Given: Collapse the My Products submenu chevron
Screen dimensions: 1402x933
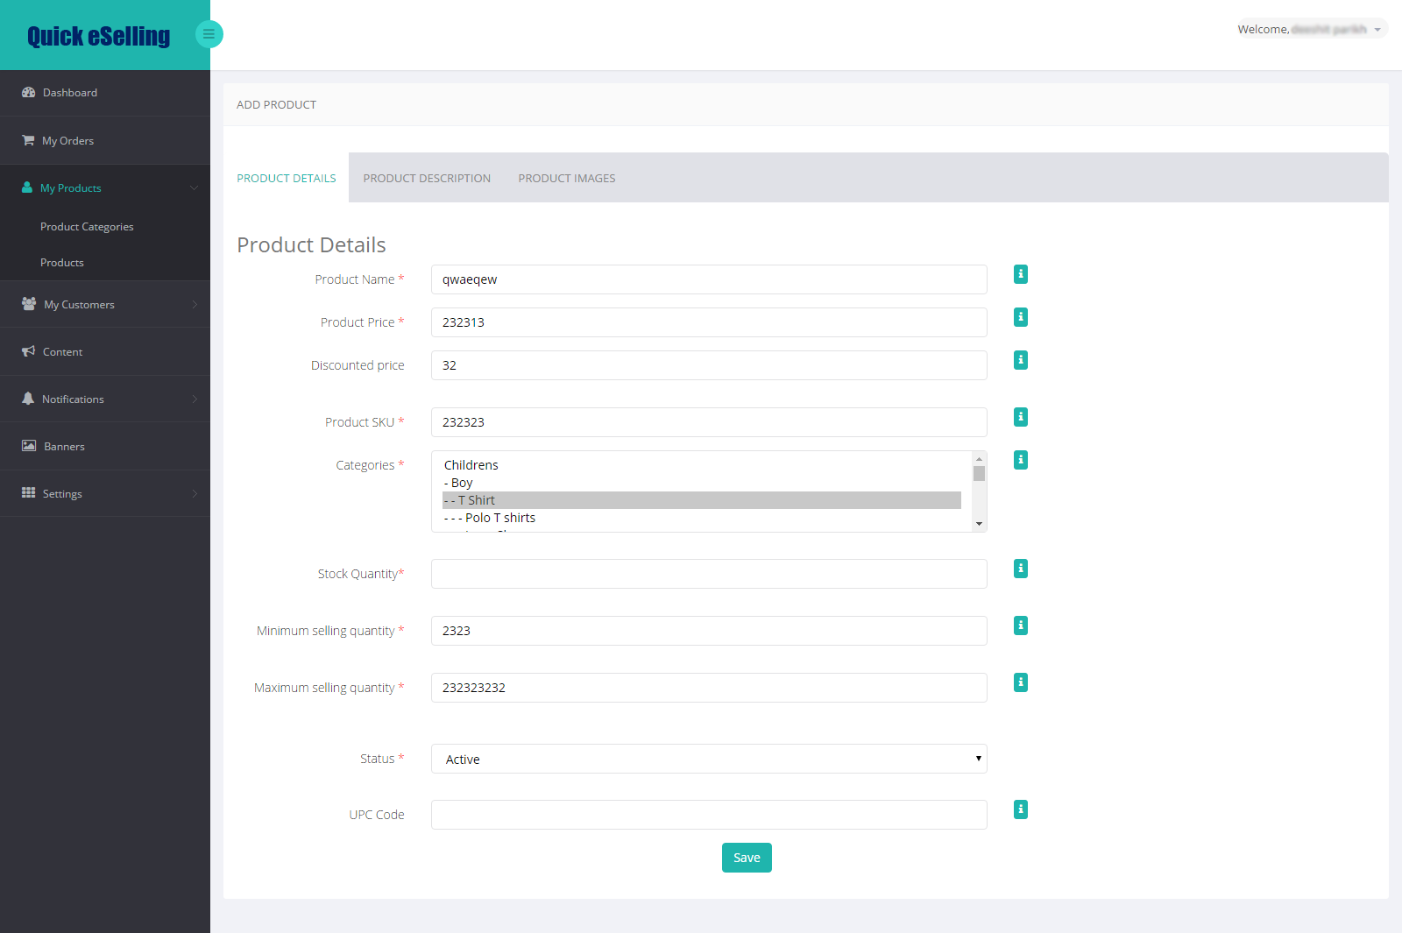Looking at the screenshot, I should point(194,187).
